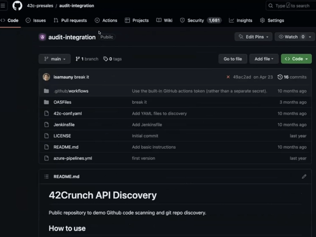Click the GitHub home logo
316x237 pixels.
pos(17,6)
